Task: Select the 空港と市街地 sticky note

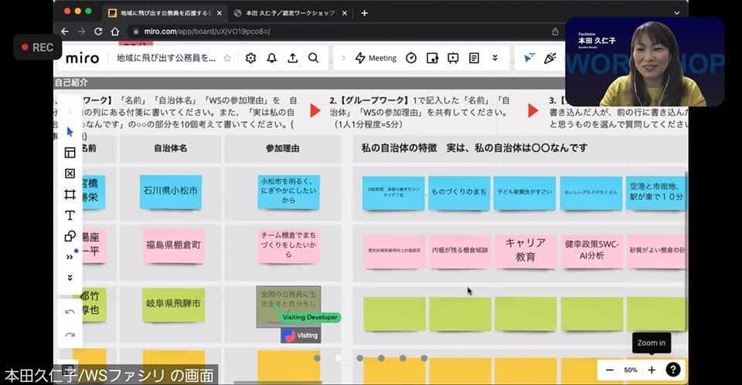Action: [656, 192]
